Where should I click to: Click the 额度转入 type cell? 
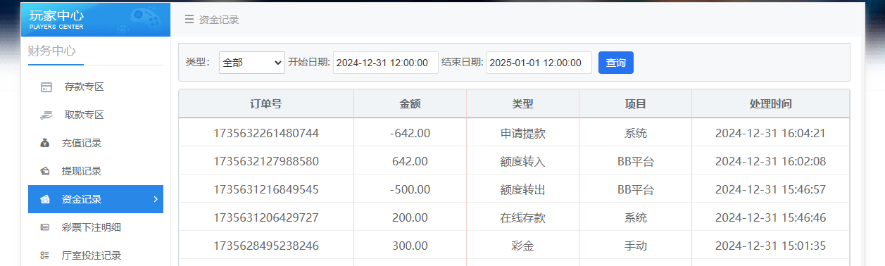(522, 161)
